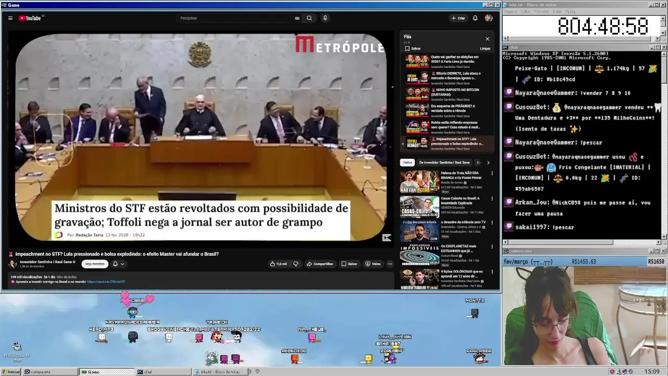Viewport: 668px width, 376px height.
Task: Click the Pesquisar search field
Action: click(235, 18)
